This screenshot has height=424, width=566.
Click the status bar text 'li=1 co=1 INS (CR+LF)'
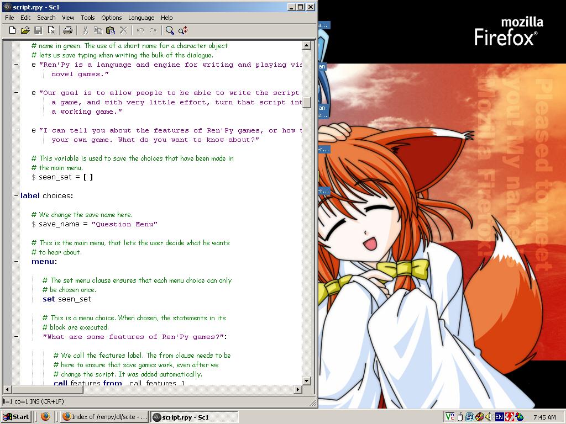[x=33, y=401]
